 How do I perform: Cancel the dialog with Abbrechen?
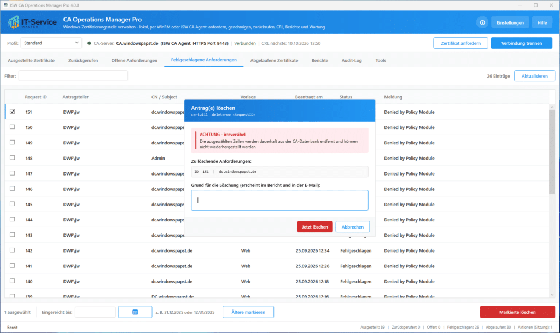pos(353,226)
